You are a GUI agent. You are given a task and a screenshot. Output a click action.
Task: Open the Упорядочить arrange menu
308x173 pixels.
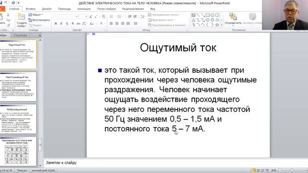point(233,20)
